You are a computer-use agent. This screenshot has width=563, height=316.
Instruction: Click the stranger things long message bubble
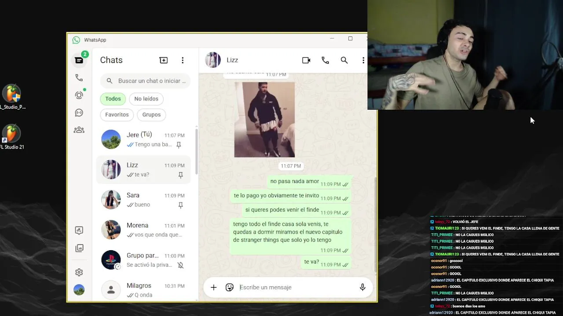click(290, 237)
